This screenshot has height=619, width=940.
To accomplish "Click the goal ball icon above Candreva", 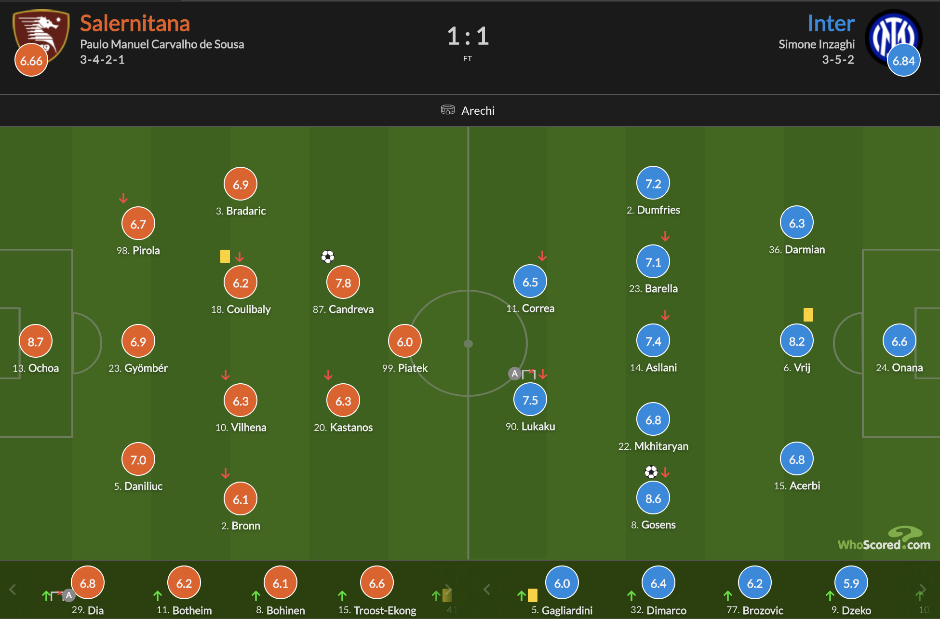I will click(328, 256).
